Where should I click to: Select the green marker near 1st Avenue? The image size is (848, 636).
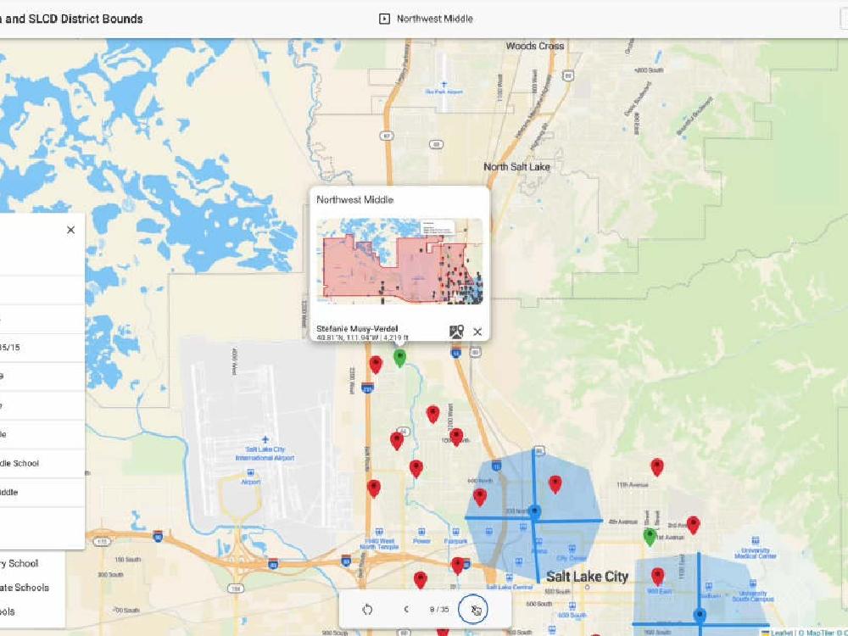click(x=650, y=537)
